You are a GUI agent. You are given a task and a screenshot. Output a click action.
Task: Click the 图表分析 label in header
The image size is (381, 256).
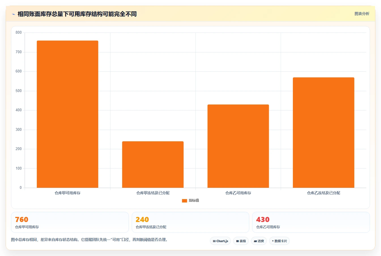(362, 14)
